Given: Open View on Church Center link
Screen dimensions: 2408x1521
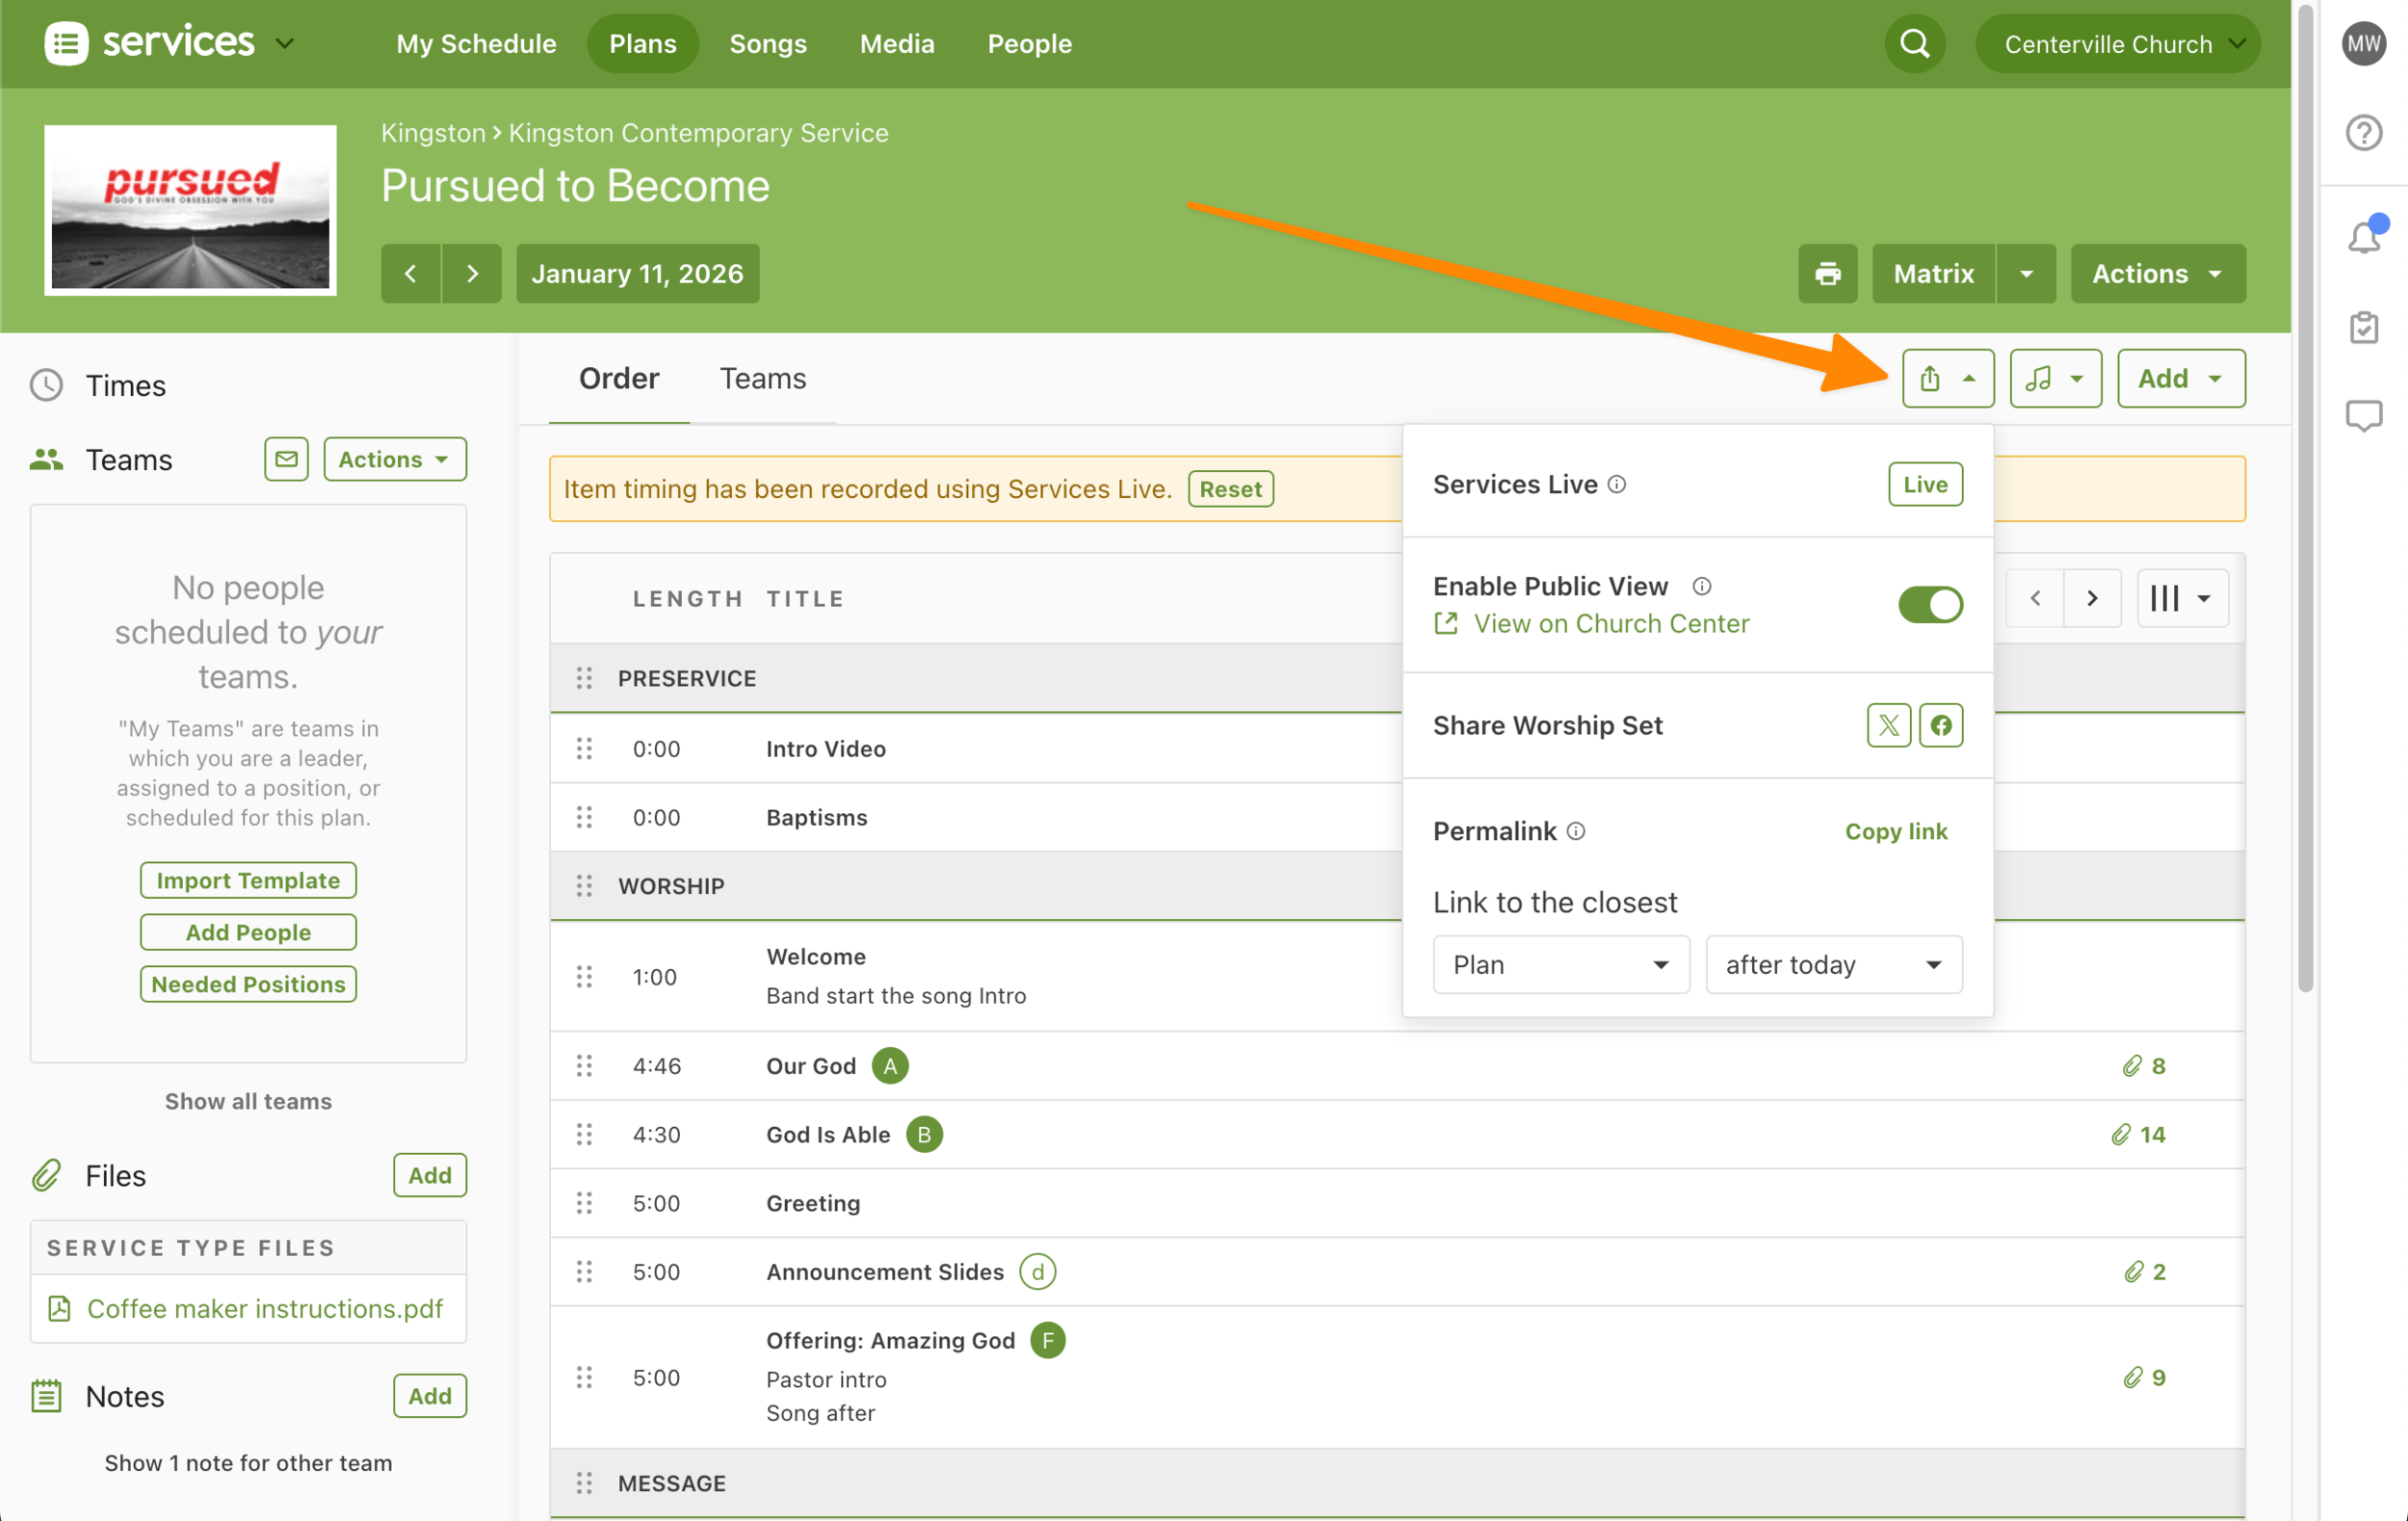Looking at the screenshot, I should tap(1590, 623).
